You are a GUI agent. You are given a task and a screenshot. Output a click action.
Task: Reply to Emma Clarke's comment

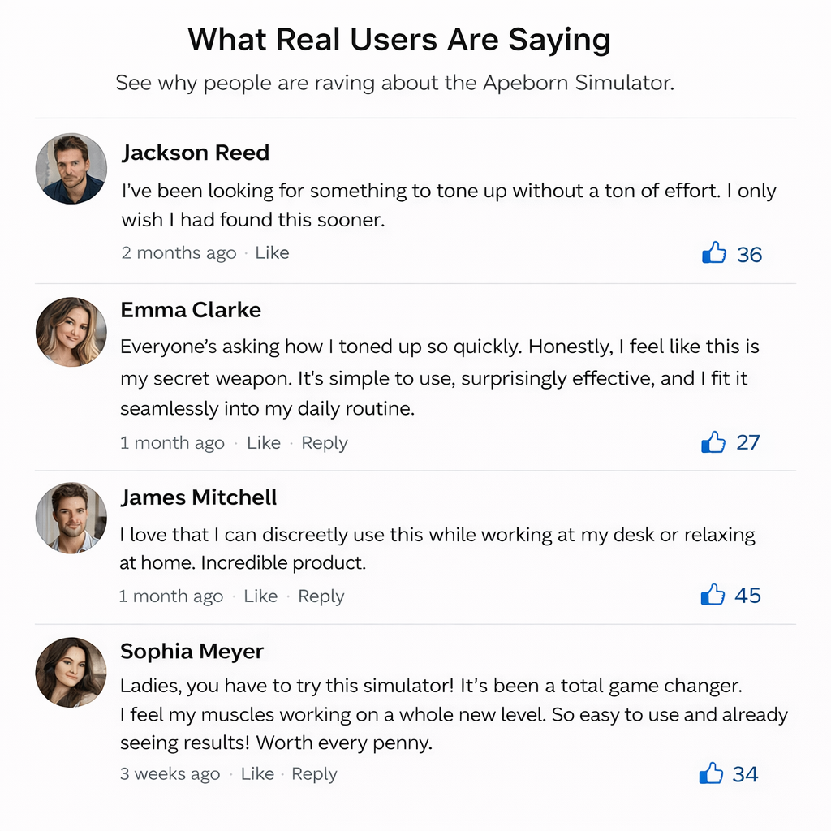pyautogui.click(x=324, y=443)
